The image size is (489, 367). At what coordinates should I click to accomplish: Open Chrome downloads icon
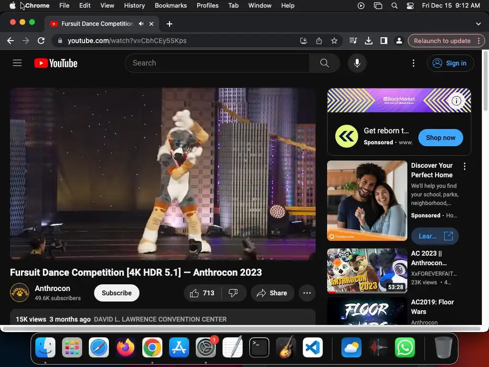[x=368, y=41]
